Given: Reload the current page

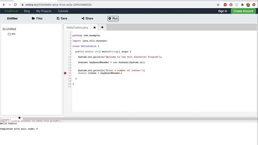Looking at the screenshot, I should [15, 5].
